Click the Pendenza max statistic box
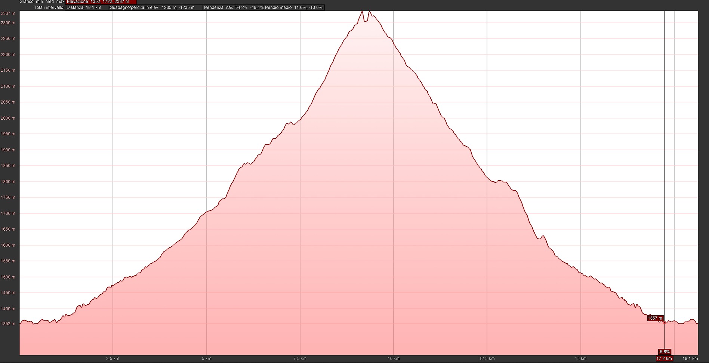 tap(234, 7)
